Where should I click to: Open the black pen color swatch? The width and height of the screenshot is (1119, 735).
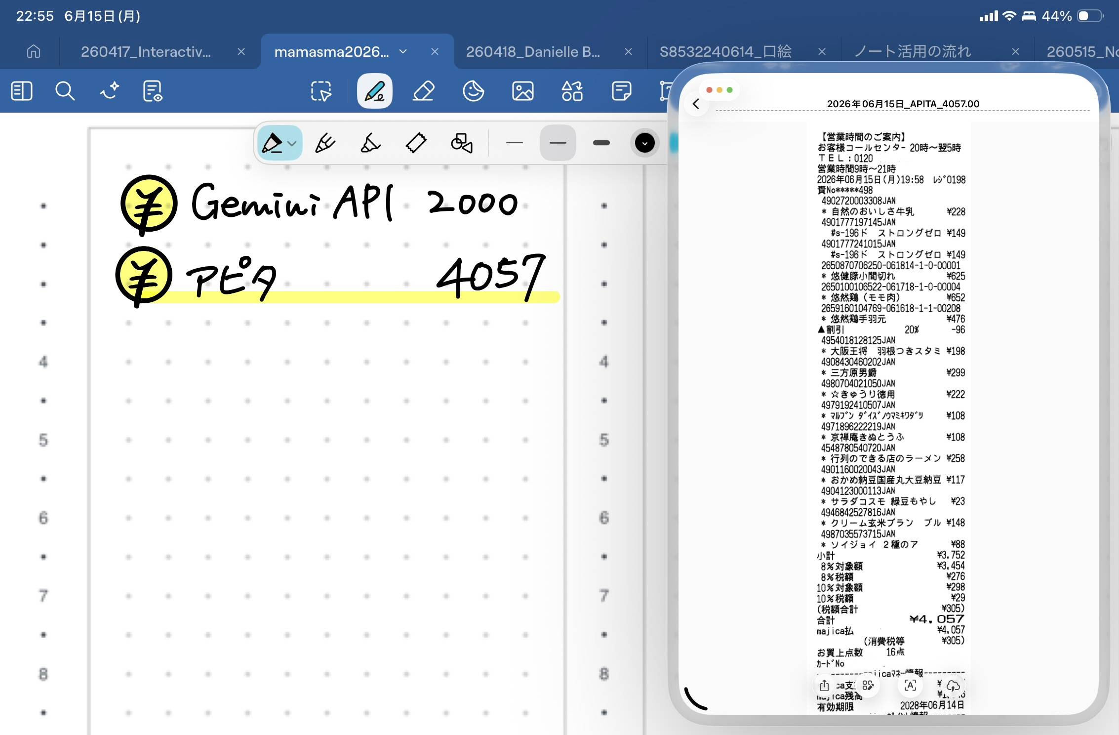(644, 143)
